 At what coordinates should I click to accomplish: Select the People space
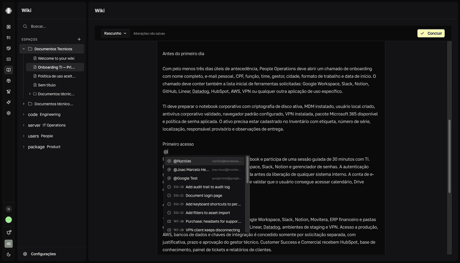(x=52, y=136)
